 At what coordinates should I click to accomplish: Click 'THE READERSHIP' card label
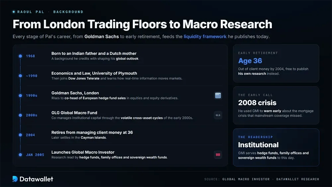(x=255, y=137)
